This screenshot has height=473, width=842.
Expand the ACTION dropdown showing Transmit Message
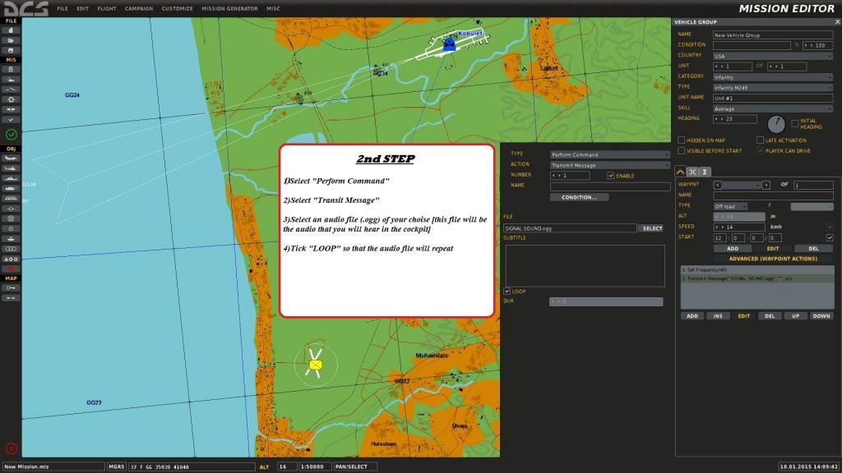pyautogui.click(x=609, y=165)
